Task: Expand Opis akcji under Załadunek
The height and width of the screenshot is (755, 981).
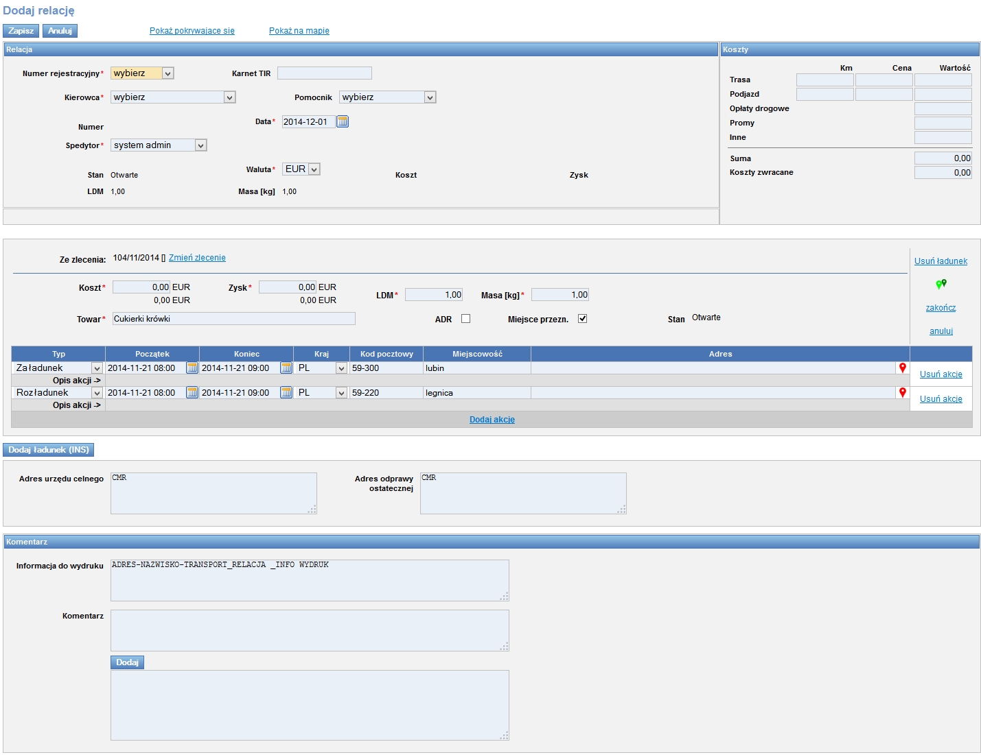Action: click(77, 381)
